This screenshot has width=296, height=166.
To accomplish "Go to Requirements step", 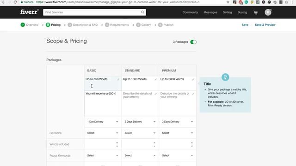I will pyautogui.click(x=119, y=25).
